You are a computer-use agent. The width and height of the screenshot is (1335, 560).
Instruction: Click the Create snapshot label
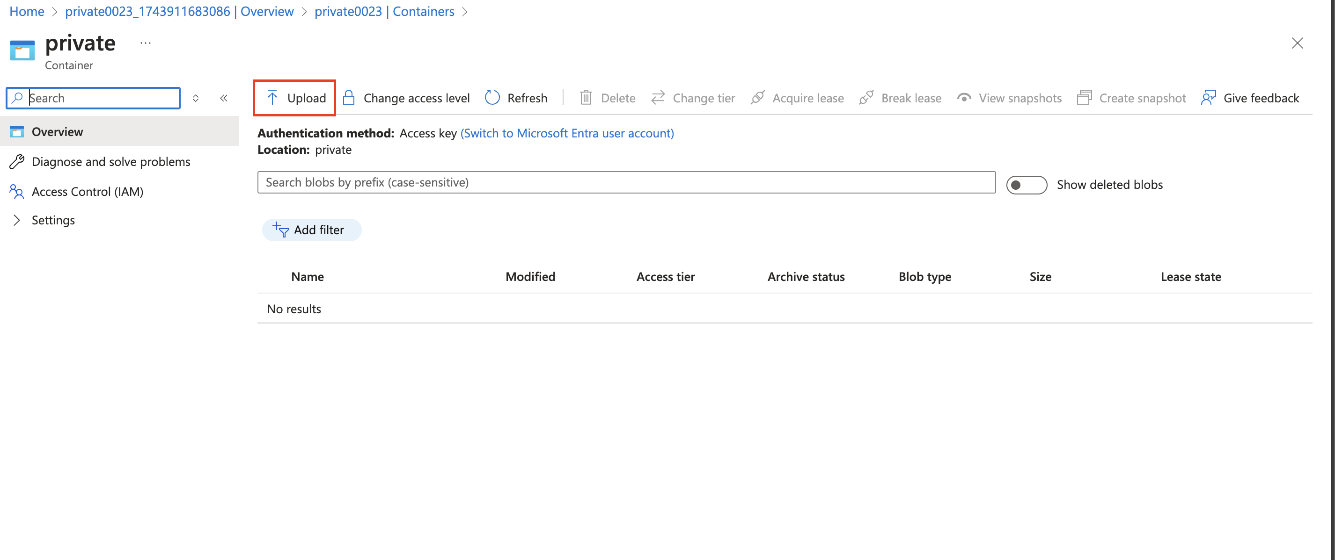tap(1142, 98)
